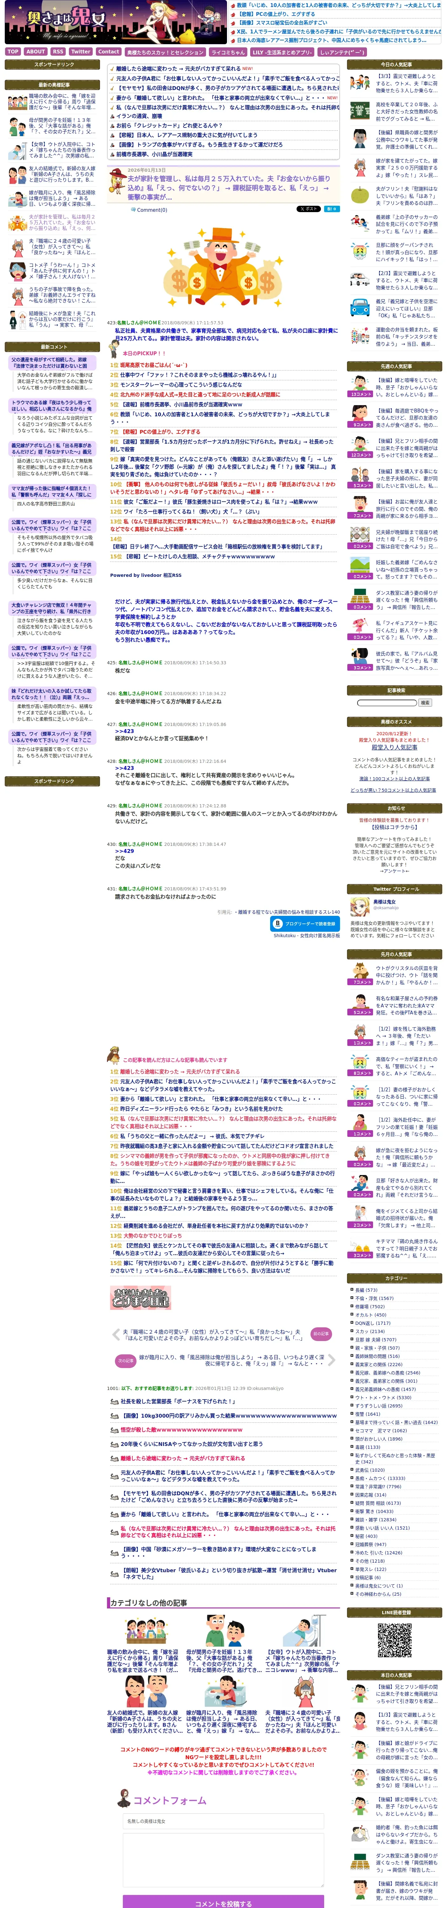Screen dimensions: 447x1908
Task: Open category スカッ (2134)
Action: click(x=370, y=1331)
